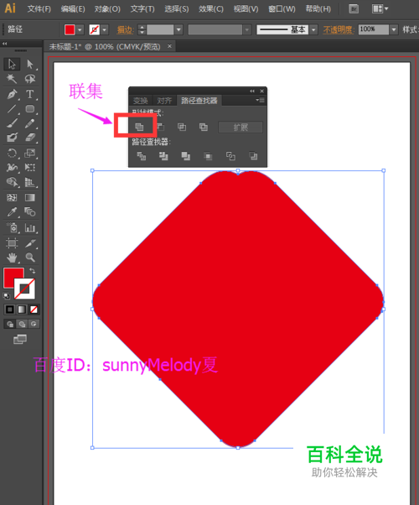Select the Rotate tool

pos(12,153)
